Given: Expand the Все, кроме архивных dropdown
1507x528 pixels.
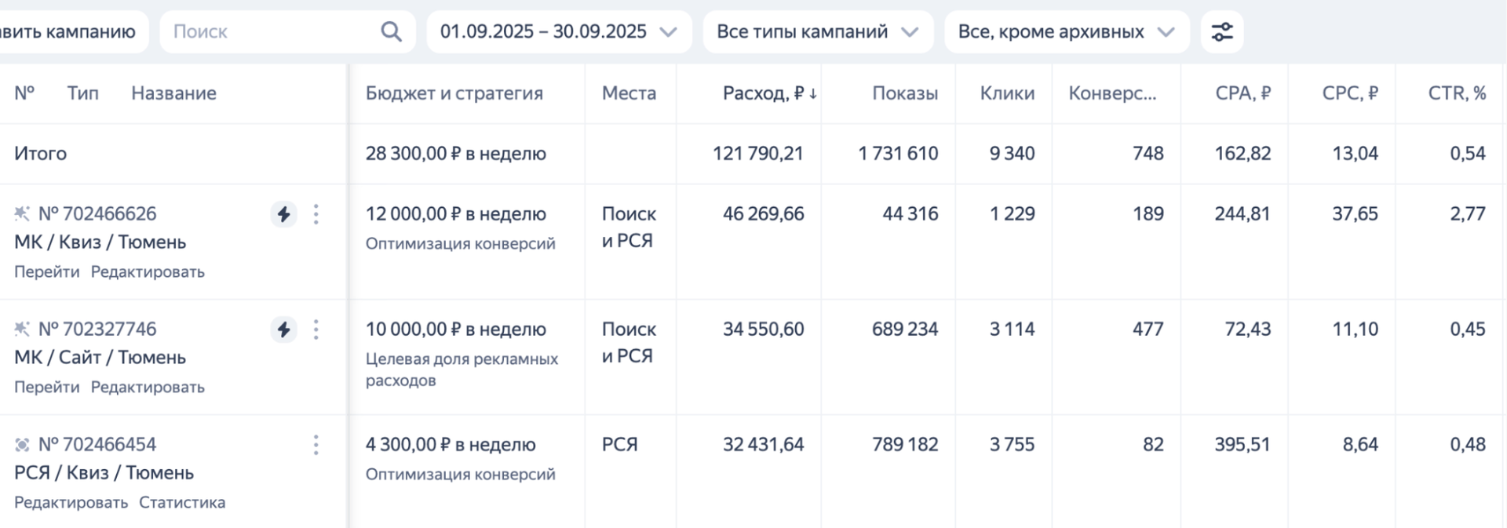Looking at the screenshot, I should click(1066, 32).
